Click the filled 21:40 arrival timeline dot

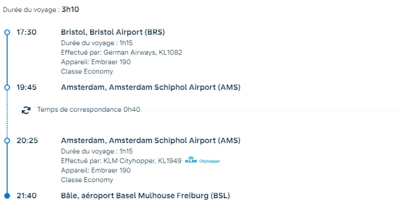click(7, 196)
